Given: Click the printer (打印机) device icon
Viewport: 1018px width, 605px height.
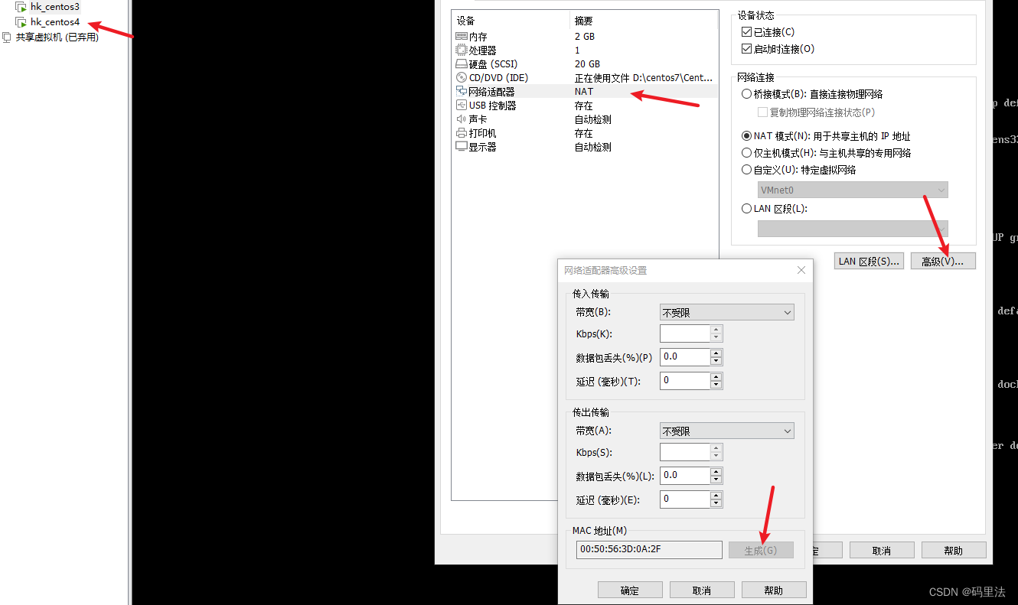Looking at the screenshot, I should point(461,133).
